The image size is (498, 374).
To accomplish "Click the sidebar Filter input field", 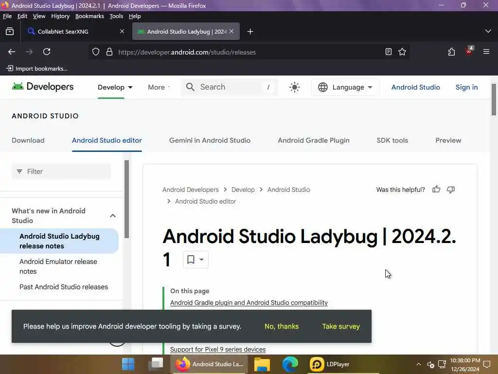I will pyautogui.click(x=61, y=171).
